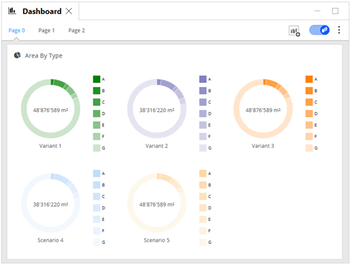This screenshot has height=265, width=351.
Task: Open the Page 1 tab
Action: click(46, 30)
